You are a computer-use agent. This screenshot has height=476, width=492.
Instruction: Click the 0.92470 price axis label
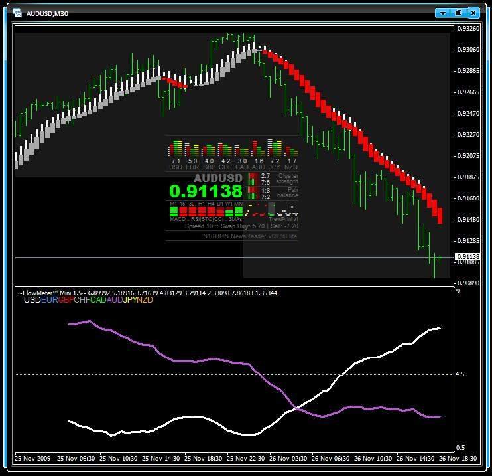point(468,113)
